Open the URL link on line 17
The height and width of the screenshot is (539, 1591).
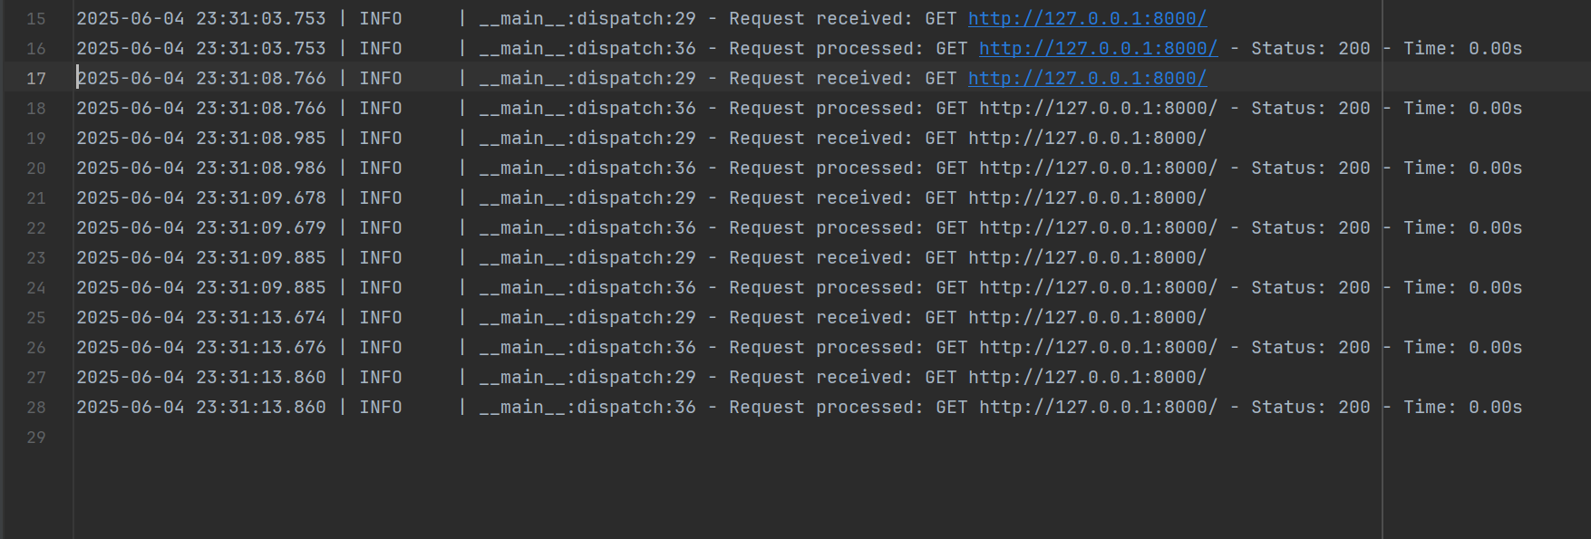pyautogui.click(x=1087, y=79)
